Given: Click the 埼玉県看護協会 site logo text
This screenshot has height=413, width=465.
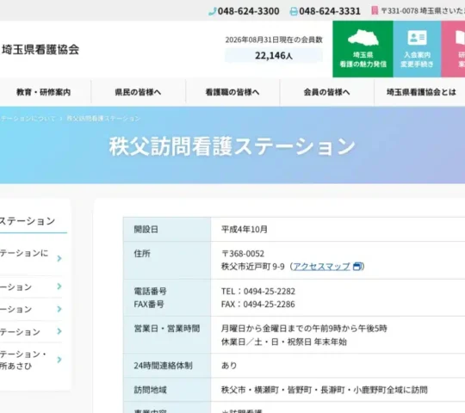Looking at the screenshot, I should click(x=40, y=50).
